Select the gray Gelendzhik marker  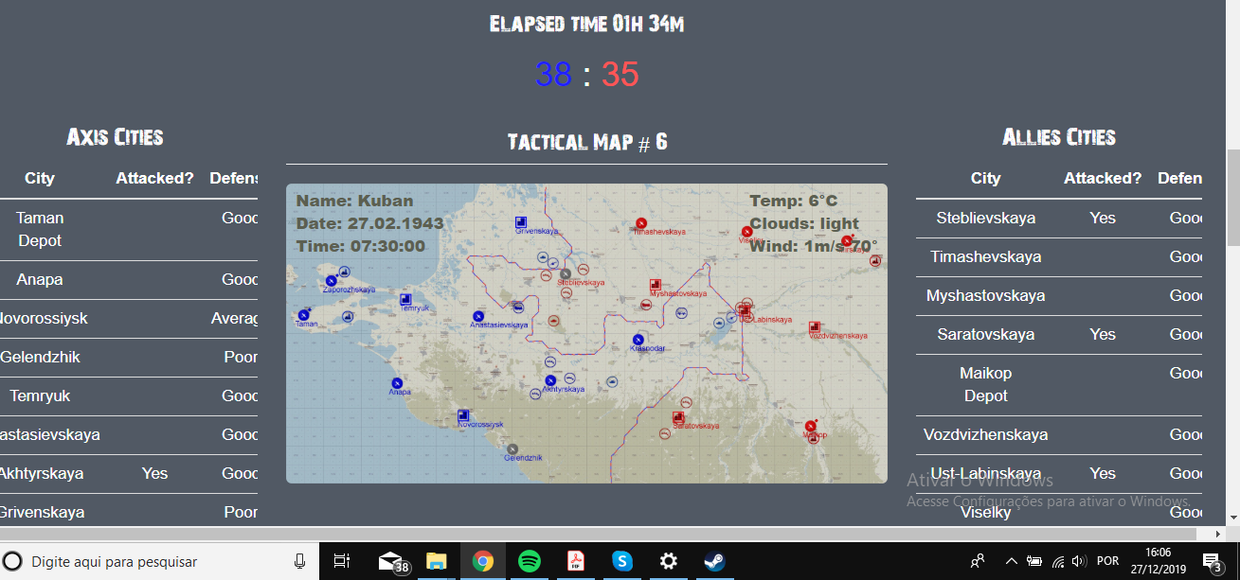pos(512,449)
